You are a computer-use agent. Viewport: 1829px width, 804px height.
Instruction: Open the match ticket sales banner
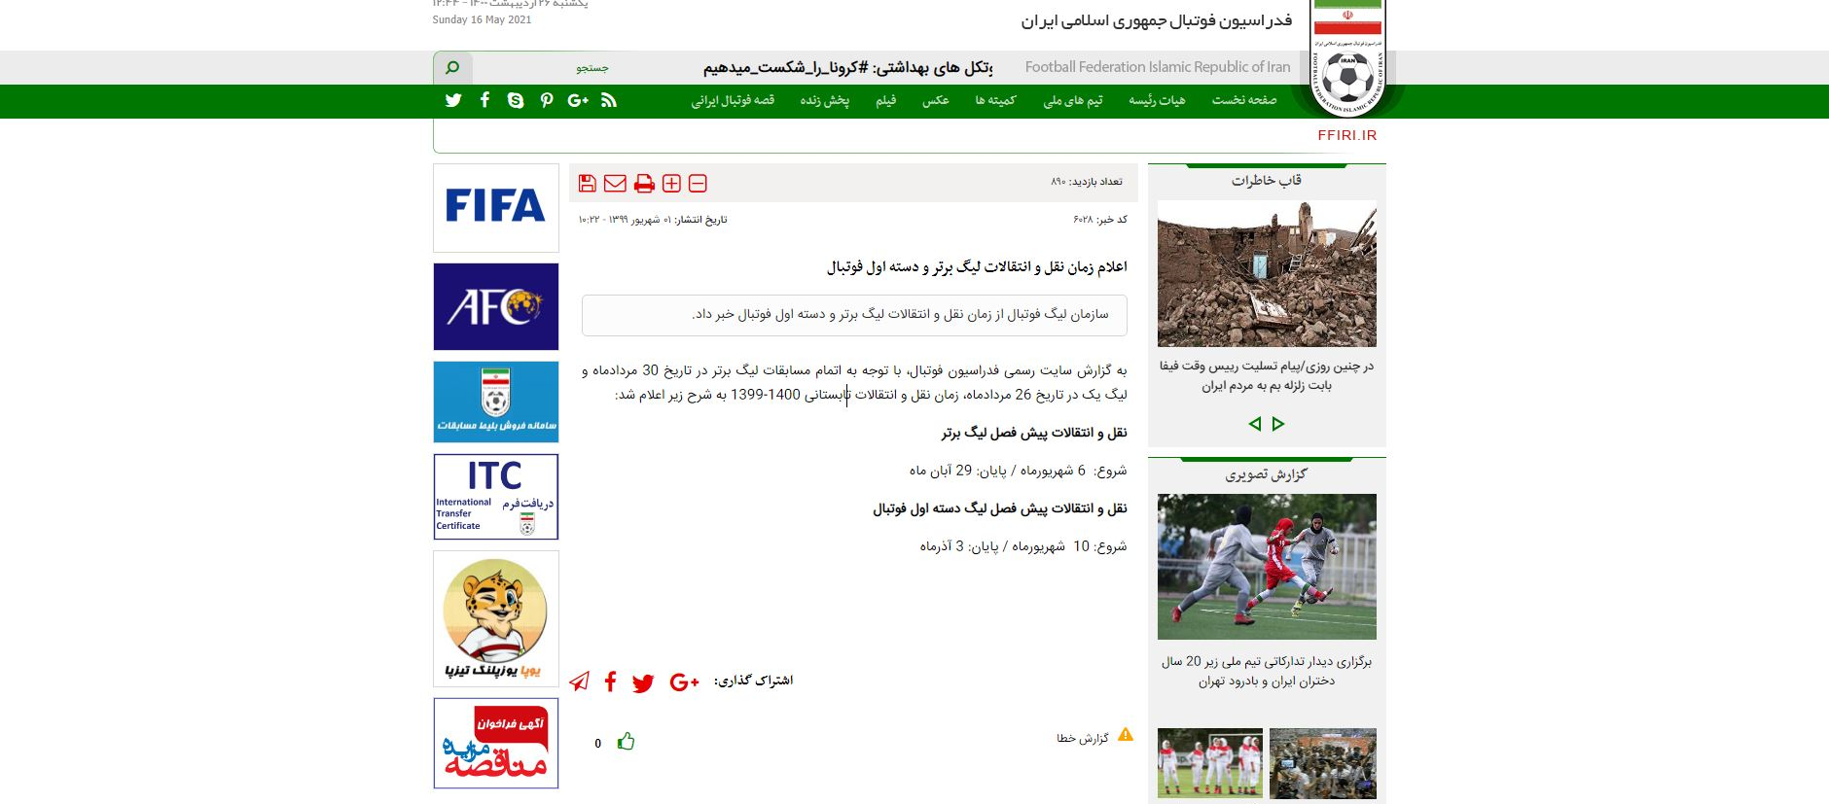[x=496, y=402]
